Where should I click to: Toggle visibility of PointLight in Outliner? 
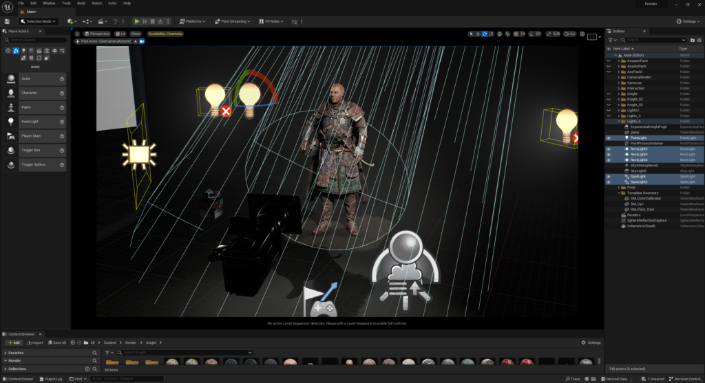tap(609, 138)
